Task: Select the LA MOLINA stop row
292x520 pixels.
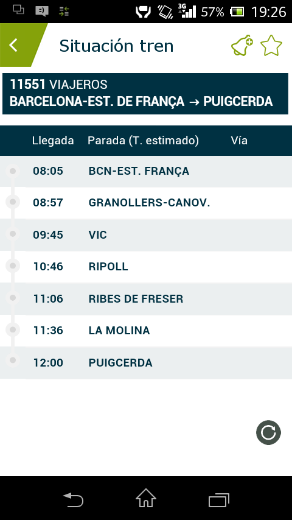Action: point(146,331)
